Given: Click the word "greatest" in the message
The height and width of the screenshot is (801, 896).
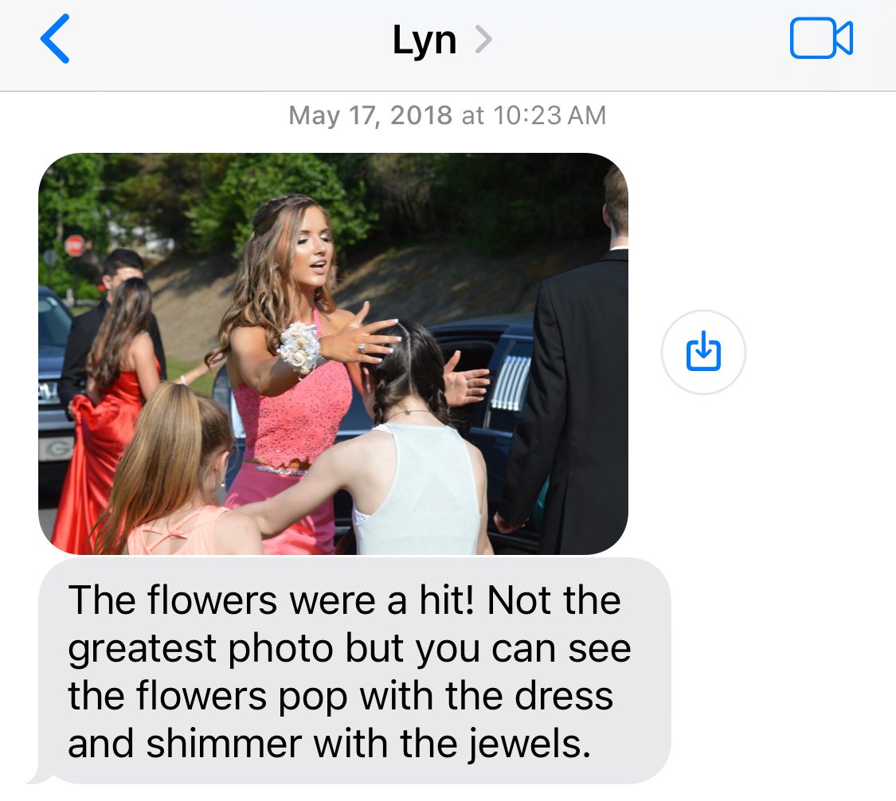Looking at the screenshot, I should pos(143,651).
